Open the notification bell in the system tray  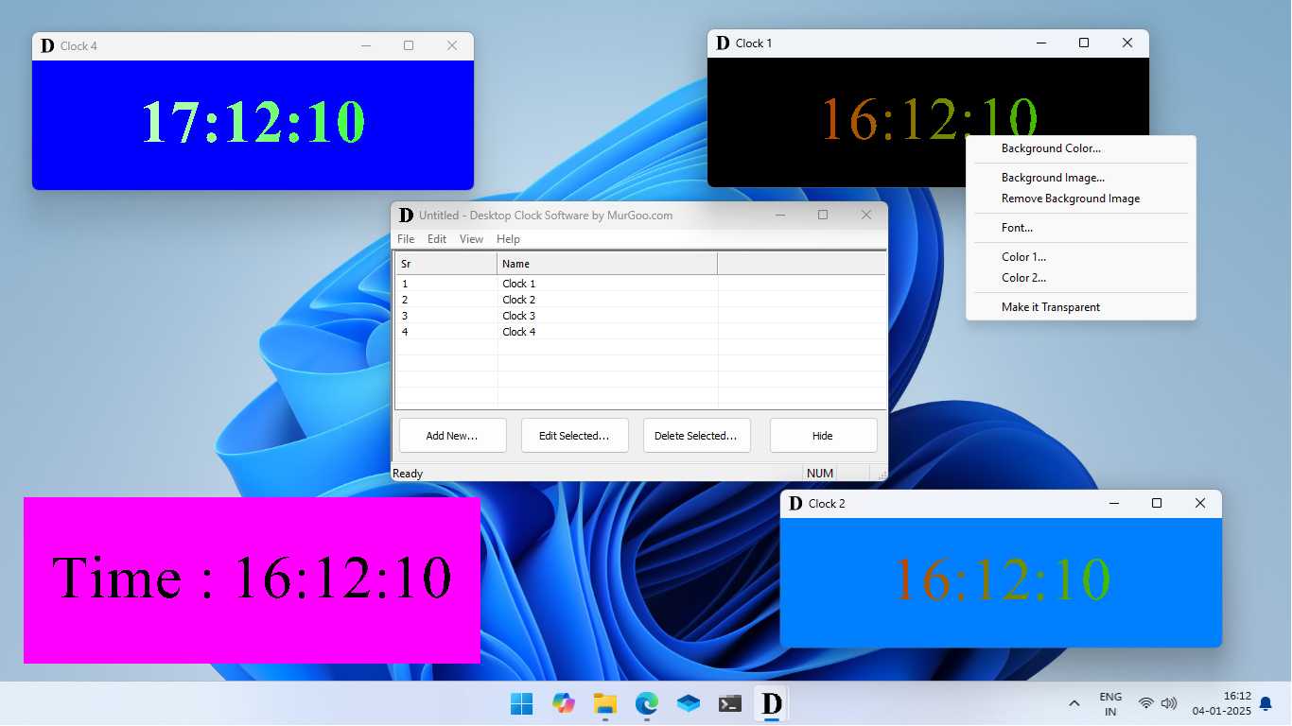coord(1265,703)
